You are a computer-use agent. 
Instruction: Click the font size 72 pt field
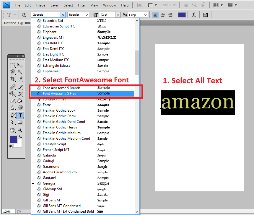108,15
